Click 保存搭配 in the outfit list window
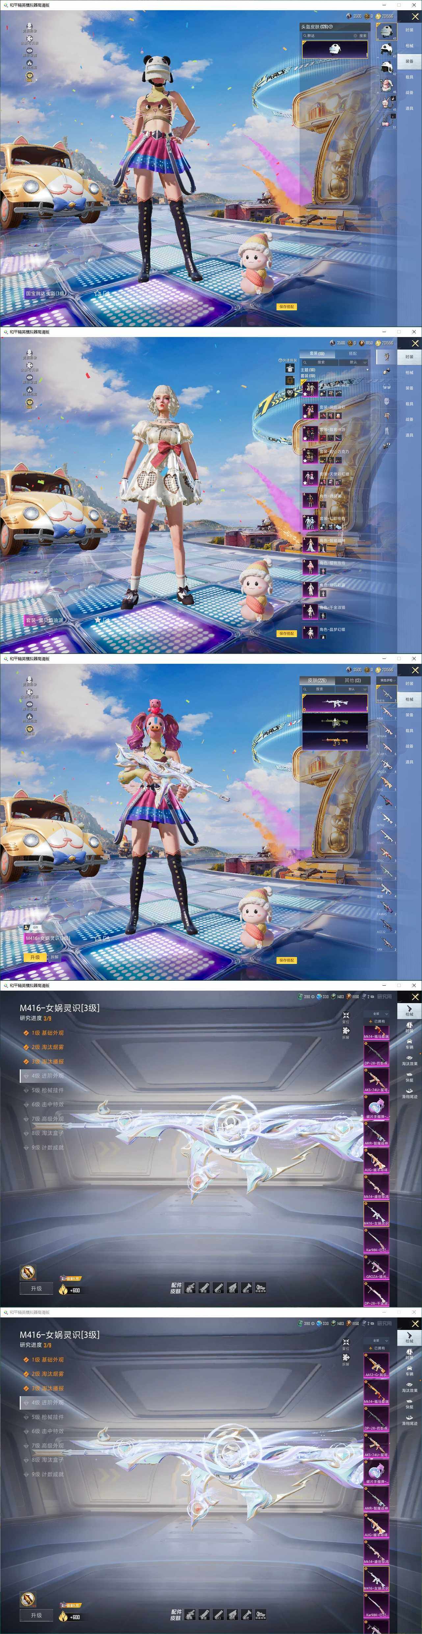This screenshot has width=422, height=1634. tap(286, 633)
